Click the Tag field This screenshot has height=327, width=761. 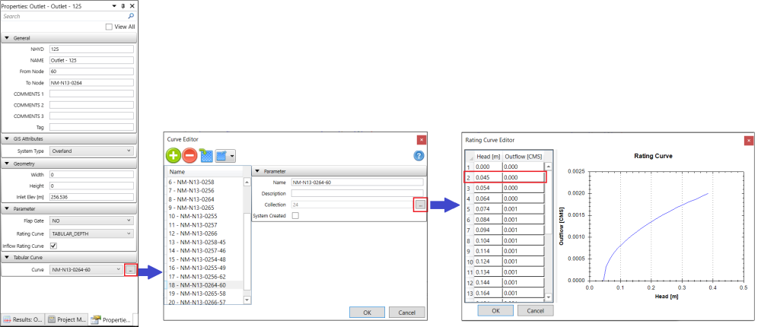(x=91, y=127)
